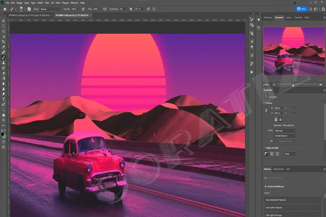
Task: Toggle pressure for opacity icon
Action: (x=83, y=9)
